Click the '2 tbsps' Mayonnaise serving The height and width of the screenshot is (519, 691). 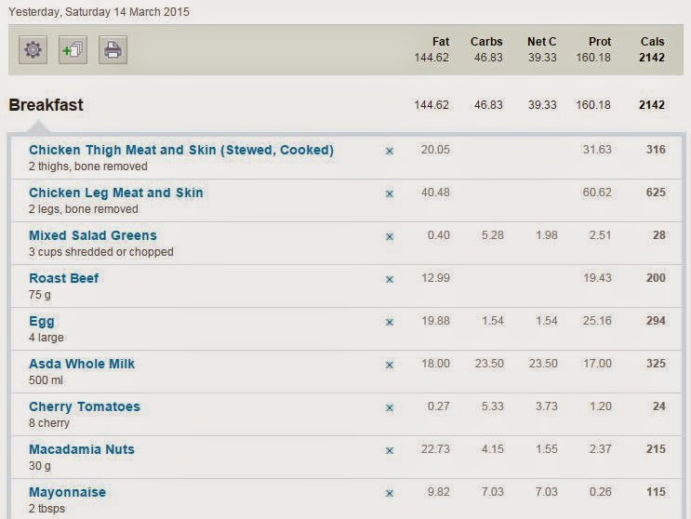(x=47, y=509)
